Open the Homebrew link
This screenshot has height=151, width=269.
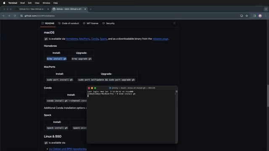coord(72,39)
